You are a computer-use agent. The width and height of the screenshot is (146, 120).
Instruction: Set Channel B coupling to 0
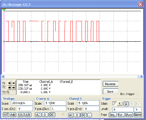[77, 115]
